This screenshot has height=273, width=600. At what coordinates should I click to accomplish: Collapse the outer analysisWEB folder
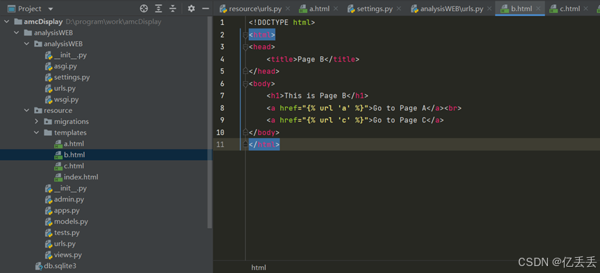tap(17, 33)
